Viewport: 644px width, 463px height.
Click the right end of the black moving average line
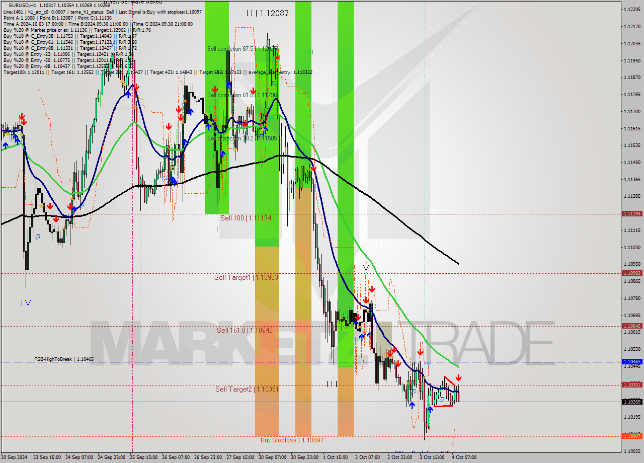click(457, 263)
